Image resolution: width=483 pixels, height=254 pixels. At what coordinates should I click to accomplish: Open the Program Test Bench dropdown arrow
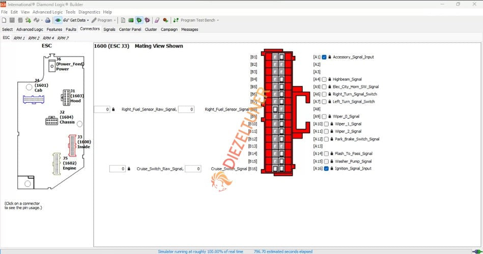coord(218,20)
